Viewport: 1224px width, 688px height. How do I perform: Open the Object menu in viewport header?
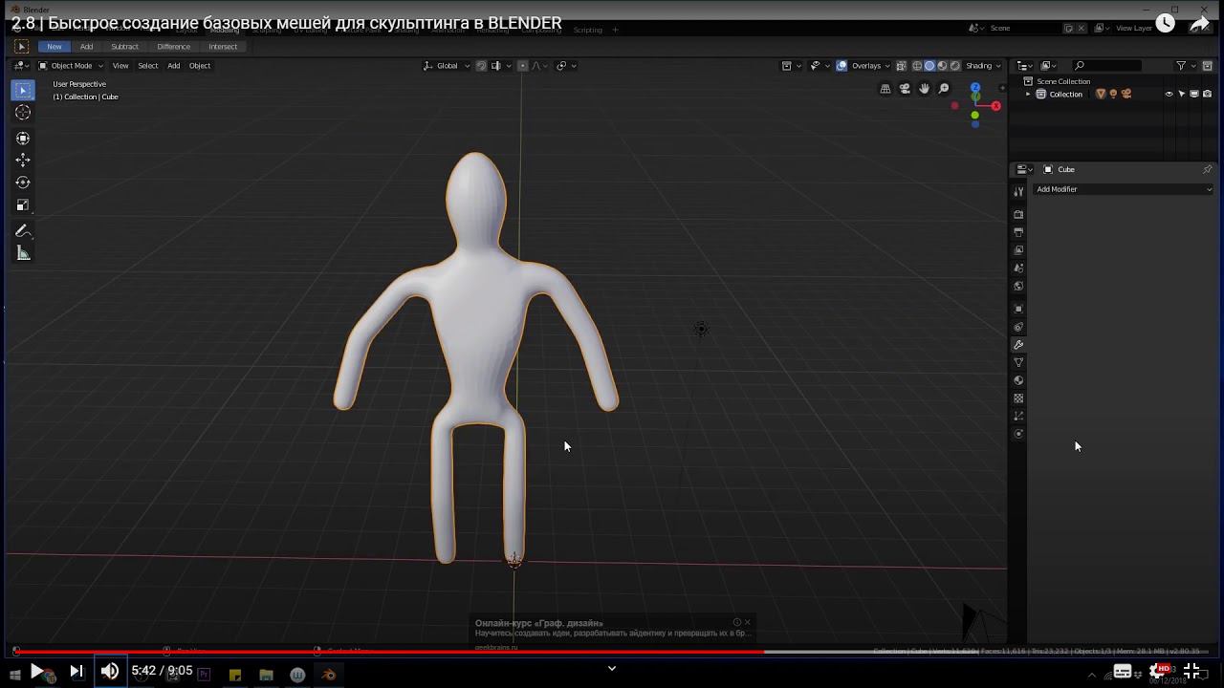[x=200, y=66]
